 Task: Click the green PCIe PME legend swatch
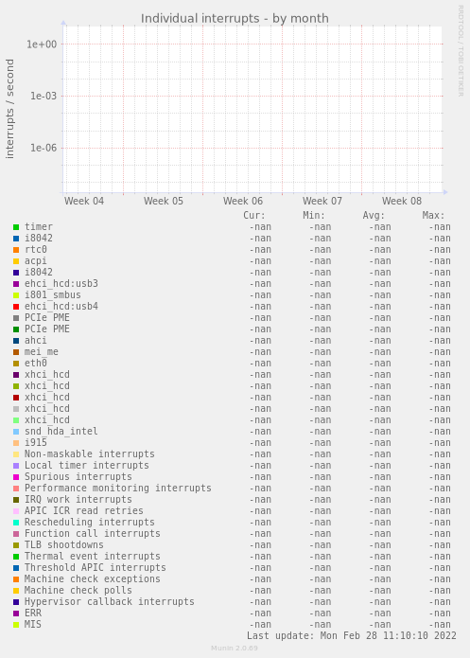[16, 329]
